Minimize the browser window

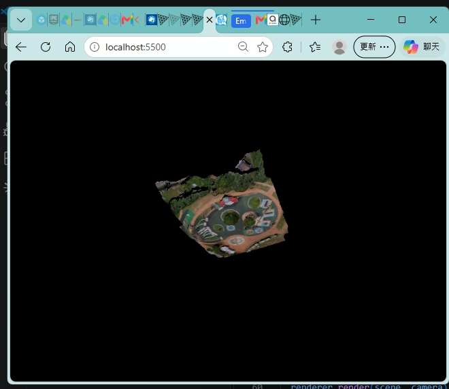371,20
